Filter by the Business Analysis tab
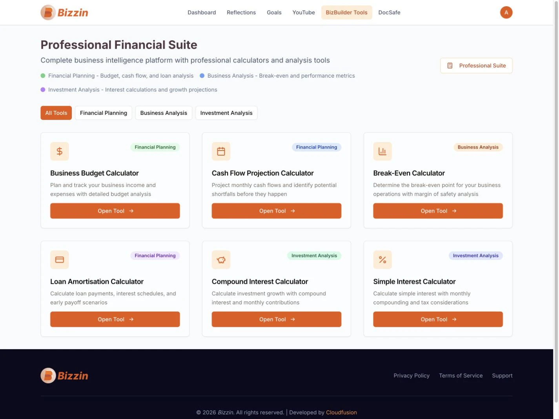 (x=164, y=113)
